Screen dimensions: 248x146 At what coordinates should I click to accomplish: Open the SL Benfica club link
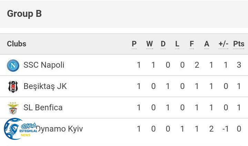43,108
